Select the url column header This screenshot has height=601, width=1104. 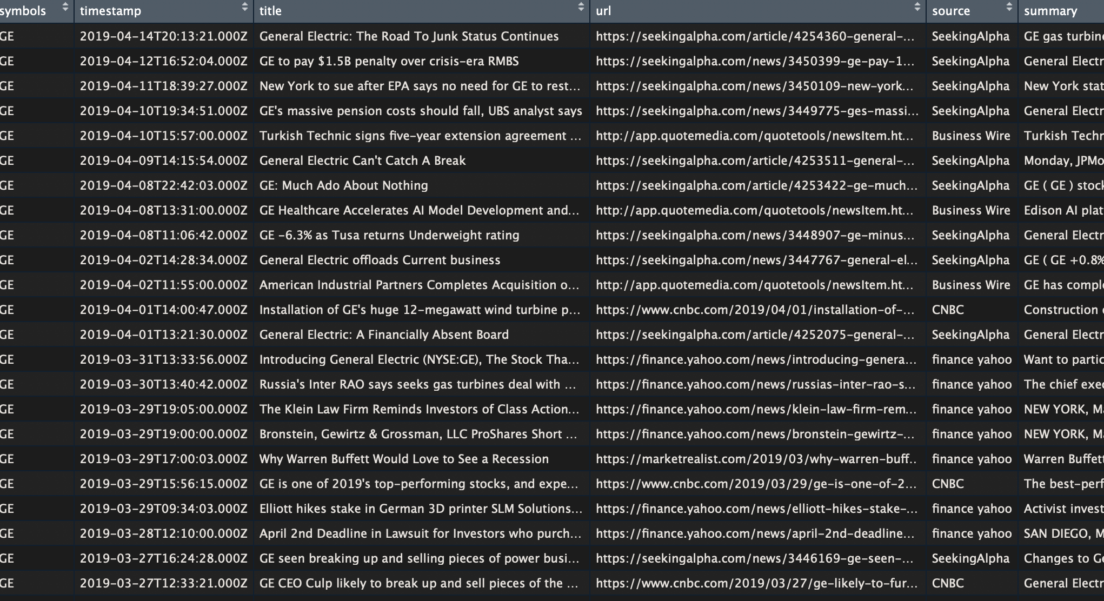pyautogui.click(x=758, y=11)
